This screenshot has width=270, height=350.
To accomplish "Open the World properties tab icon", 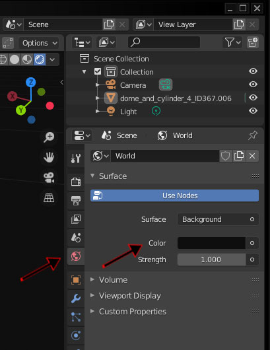I will tap(76, 256).
